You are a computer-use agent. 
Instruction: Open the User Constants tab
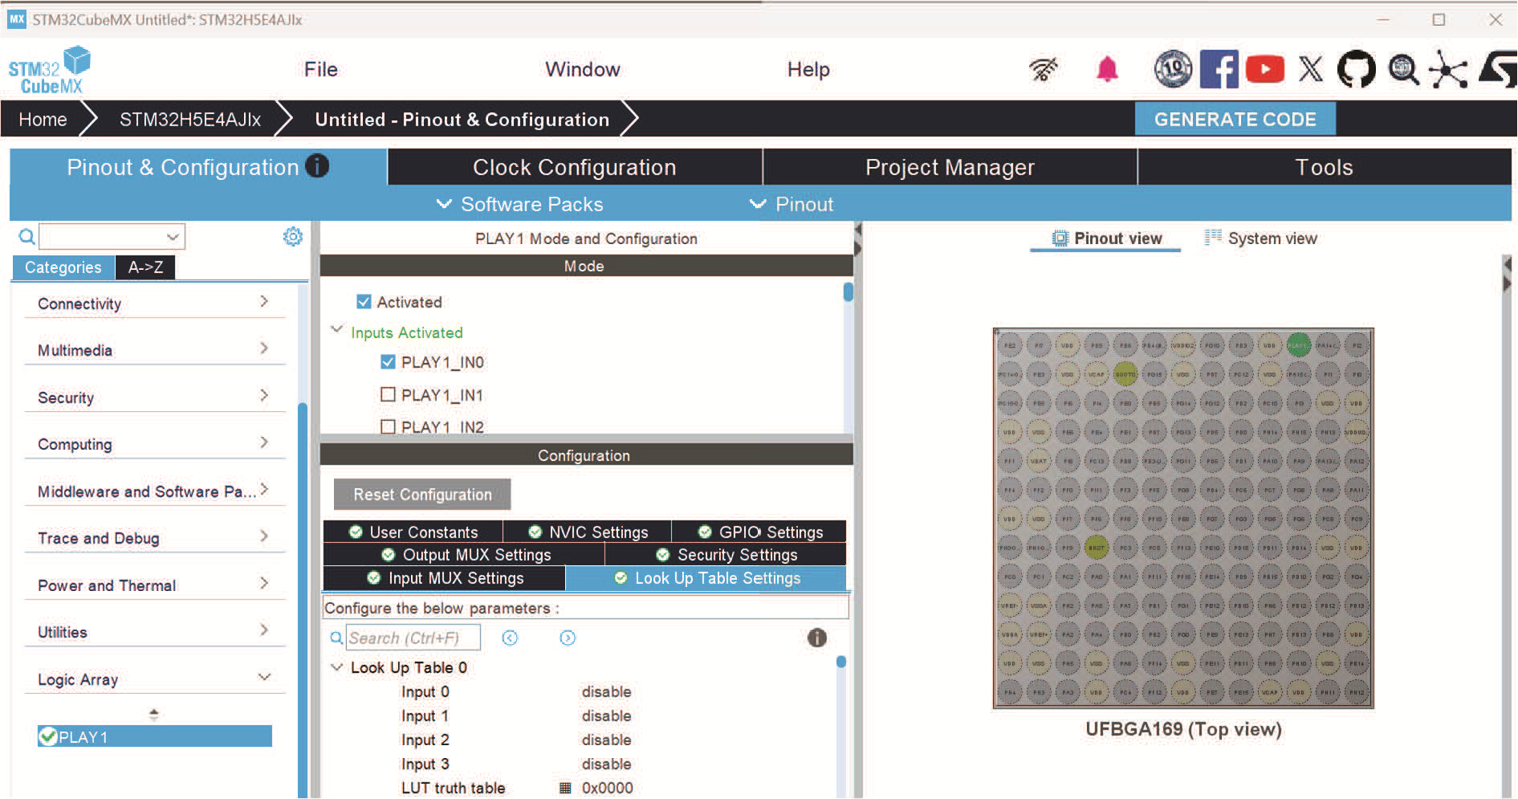[x=413, y=532]
